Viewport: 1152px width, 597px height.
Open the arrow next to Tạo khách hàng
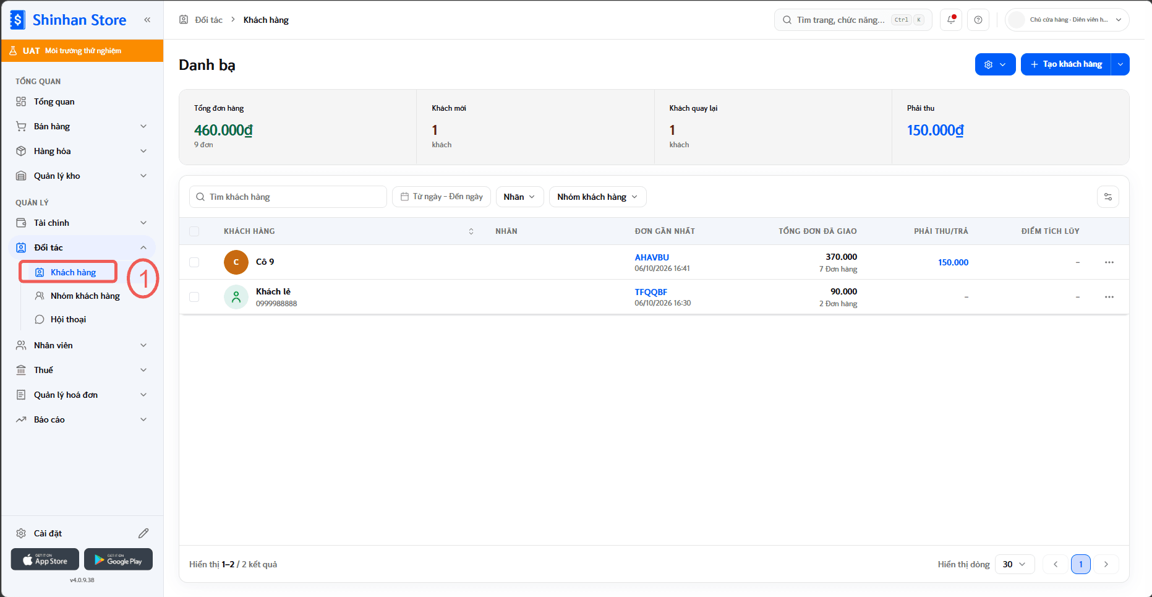(1120, 64)
